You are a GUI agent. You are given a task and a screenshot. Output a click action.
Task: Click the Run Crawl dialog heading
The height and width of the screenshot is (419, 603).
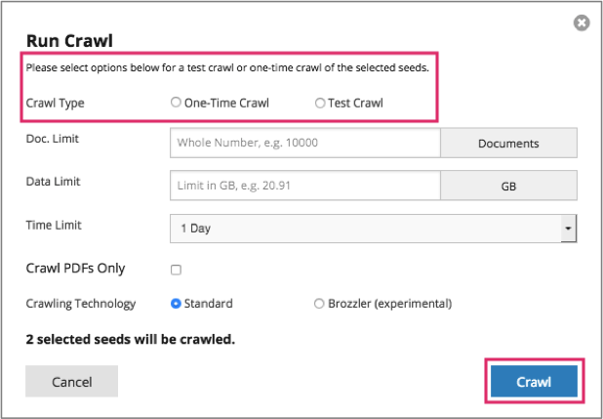click(69, 41)
